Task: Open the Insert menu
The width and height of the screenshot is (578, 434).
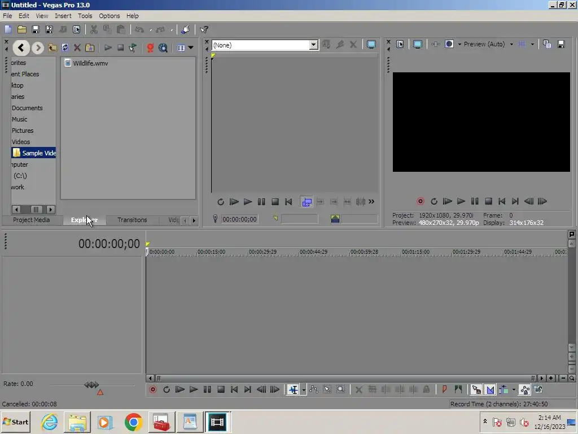Action: (x=63, y=16)
